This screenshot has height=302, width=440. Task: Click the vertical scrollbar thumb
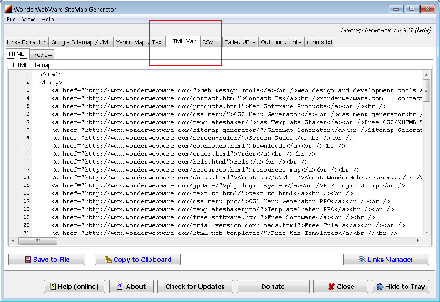(x=426, y=90)
